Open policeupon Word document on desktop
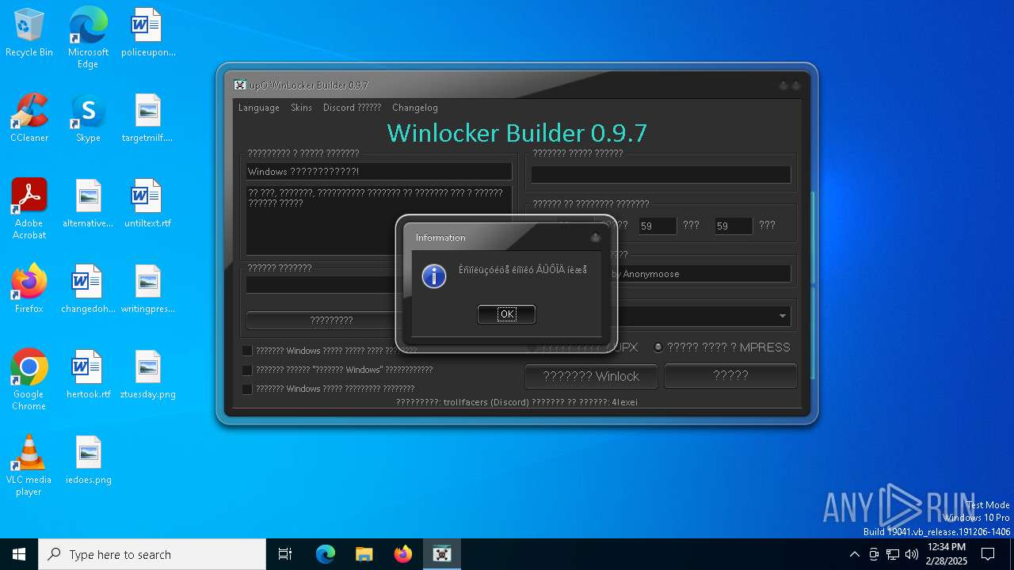This screenshot has height=570, width=1014. 148,33
